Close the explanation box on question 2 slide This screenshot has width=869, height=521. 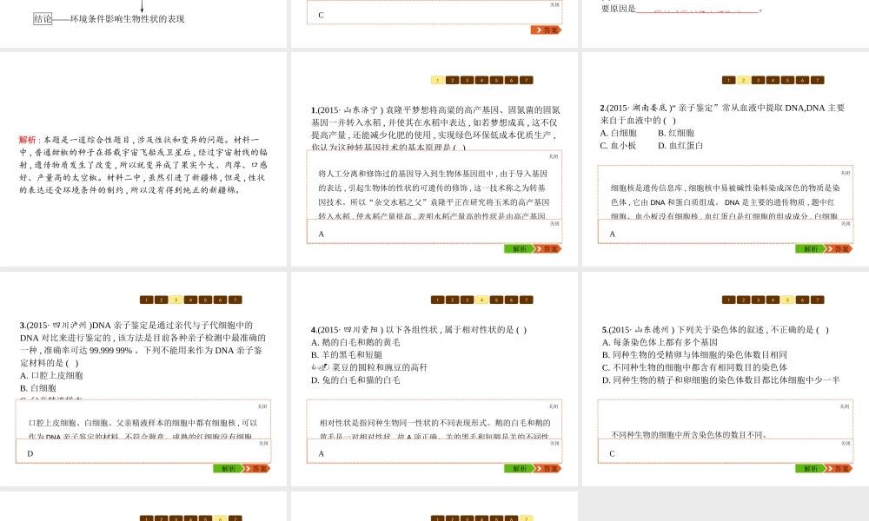click(x=846, y=173)
